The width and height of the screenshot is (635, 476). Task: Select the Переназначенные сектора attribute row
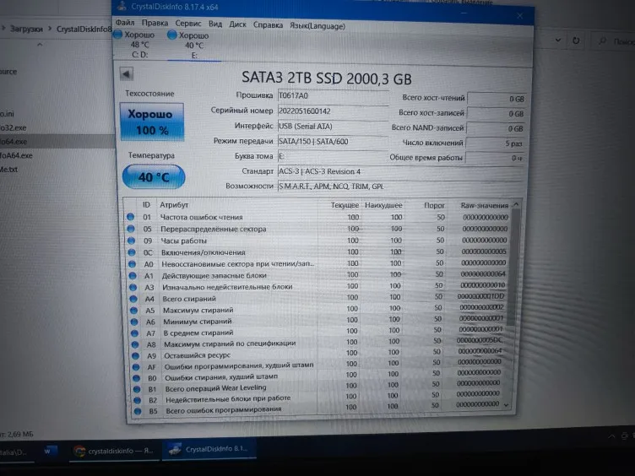point(317,229)
